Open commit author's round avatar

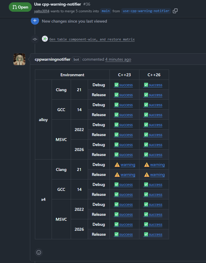point(45,39)
